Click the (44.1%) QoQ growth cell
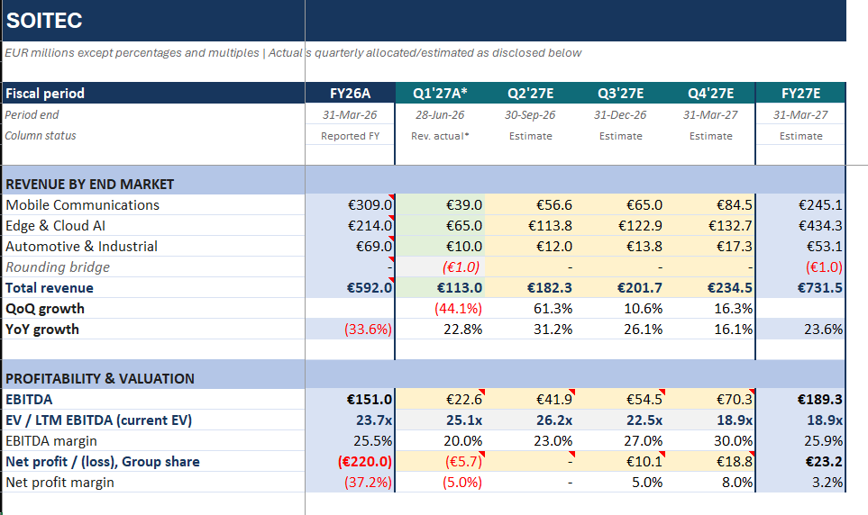Image resolution: width=868 pixels, height=515 pixels. click(x=440, y=308)
